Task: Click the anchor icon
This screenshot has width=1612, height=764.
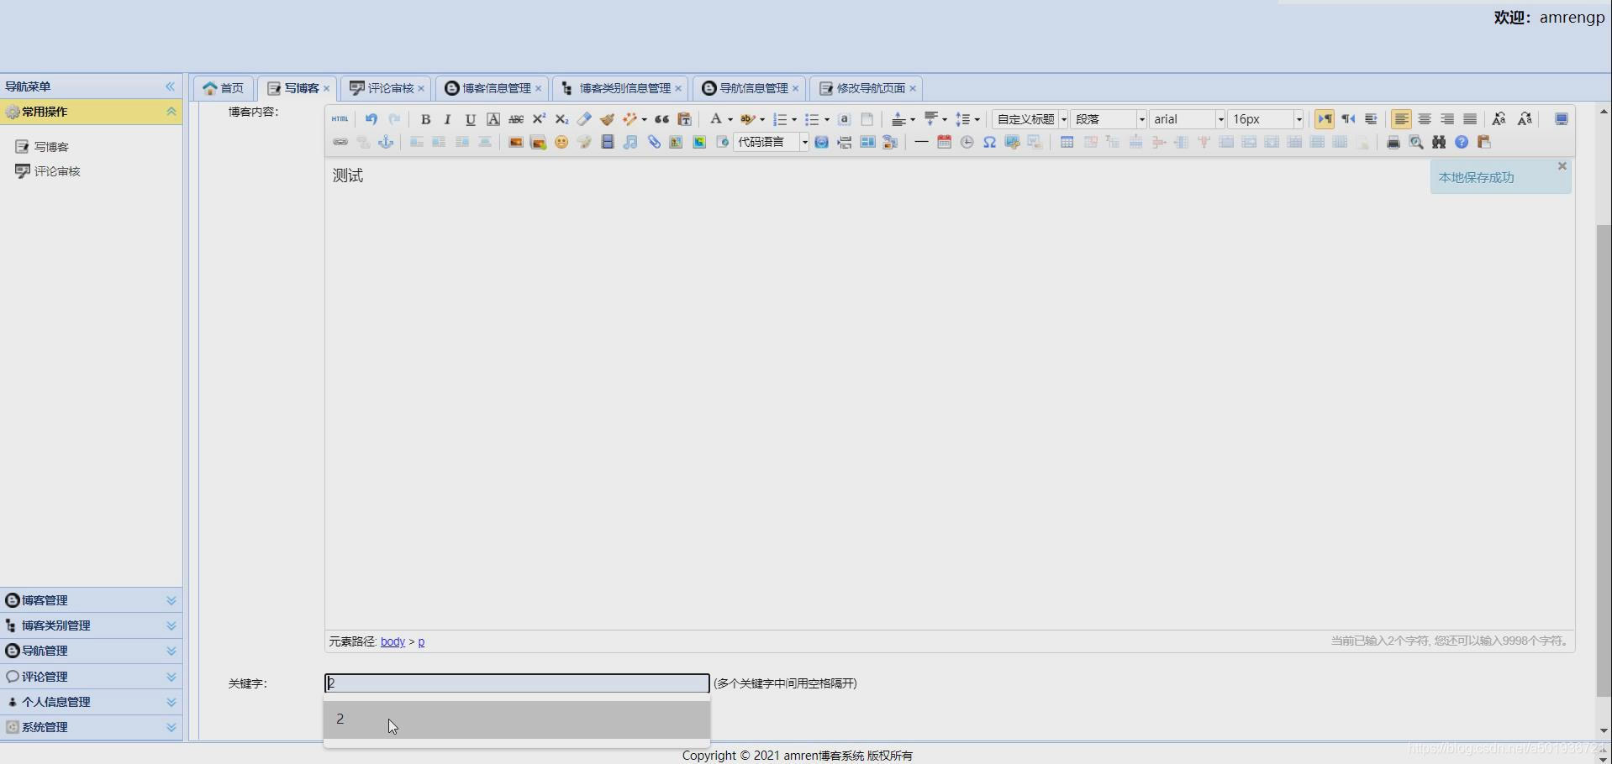Action: 386,142
